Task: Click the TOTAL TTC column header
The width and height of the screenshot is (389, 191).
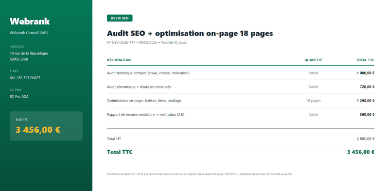Action: pyautogui.click(x=365, y=60)
